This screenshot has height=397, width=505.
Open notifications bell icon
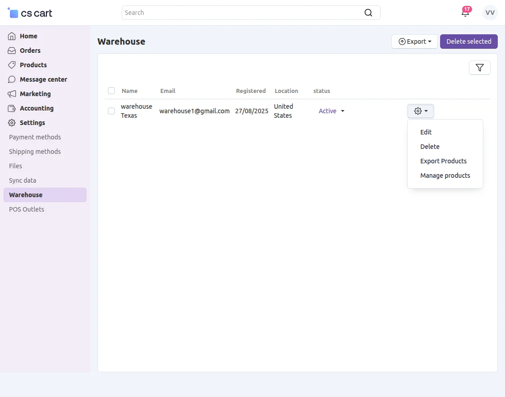(x=465, y=13)
